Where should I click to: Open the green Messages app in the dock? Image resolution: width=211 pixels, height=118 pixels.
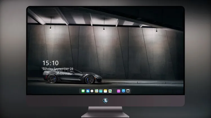pyautogui.click(x=83, y=91)
